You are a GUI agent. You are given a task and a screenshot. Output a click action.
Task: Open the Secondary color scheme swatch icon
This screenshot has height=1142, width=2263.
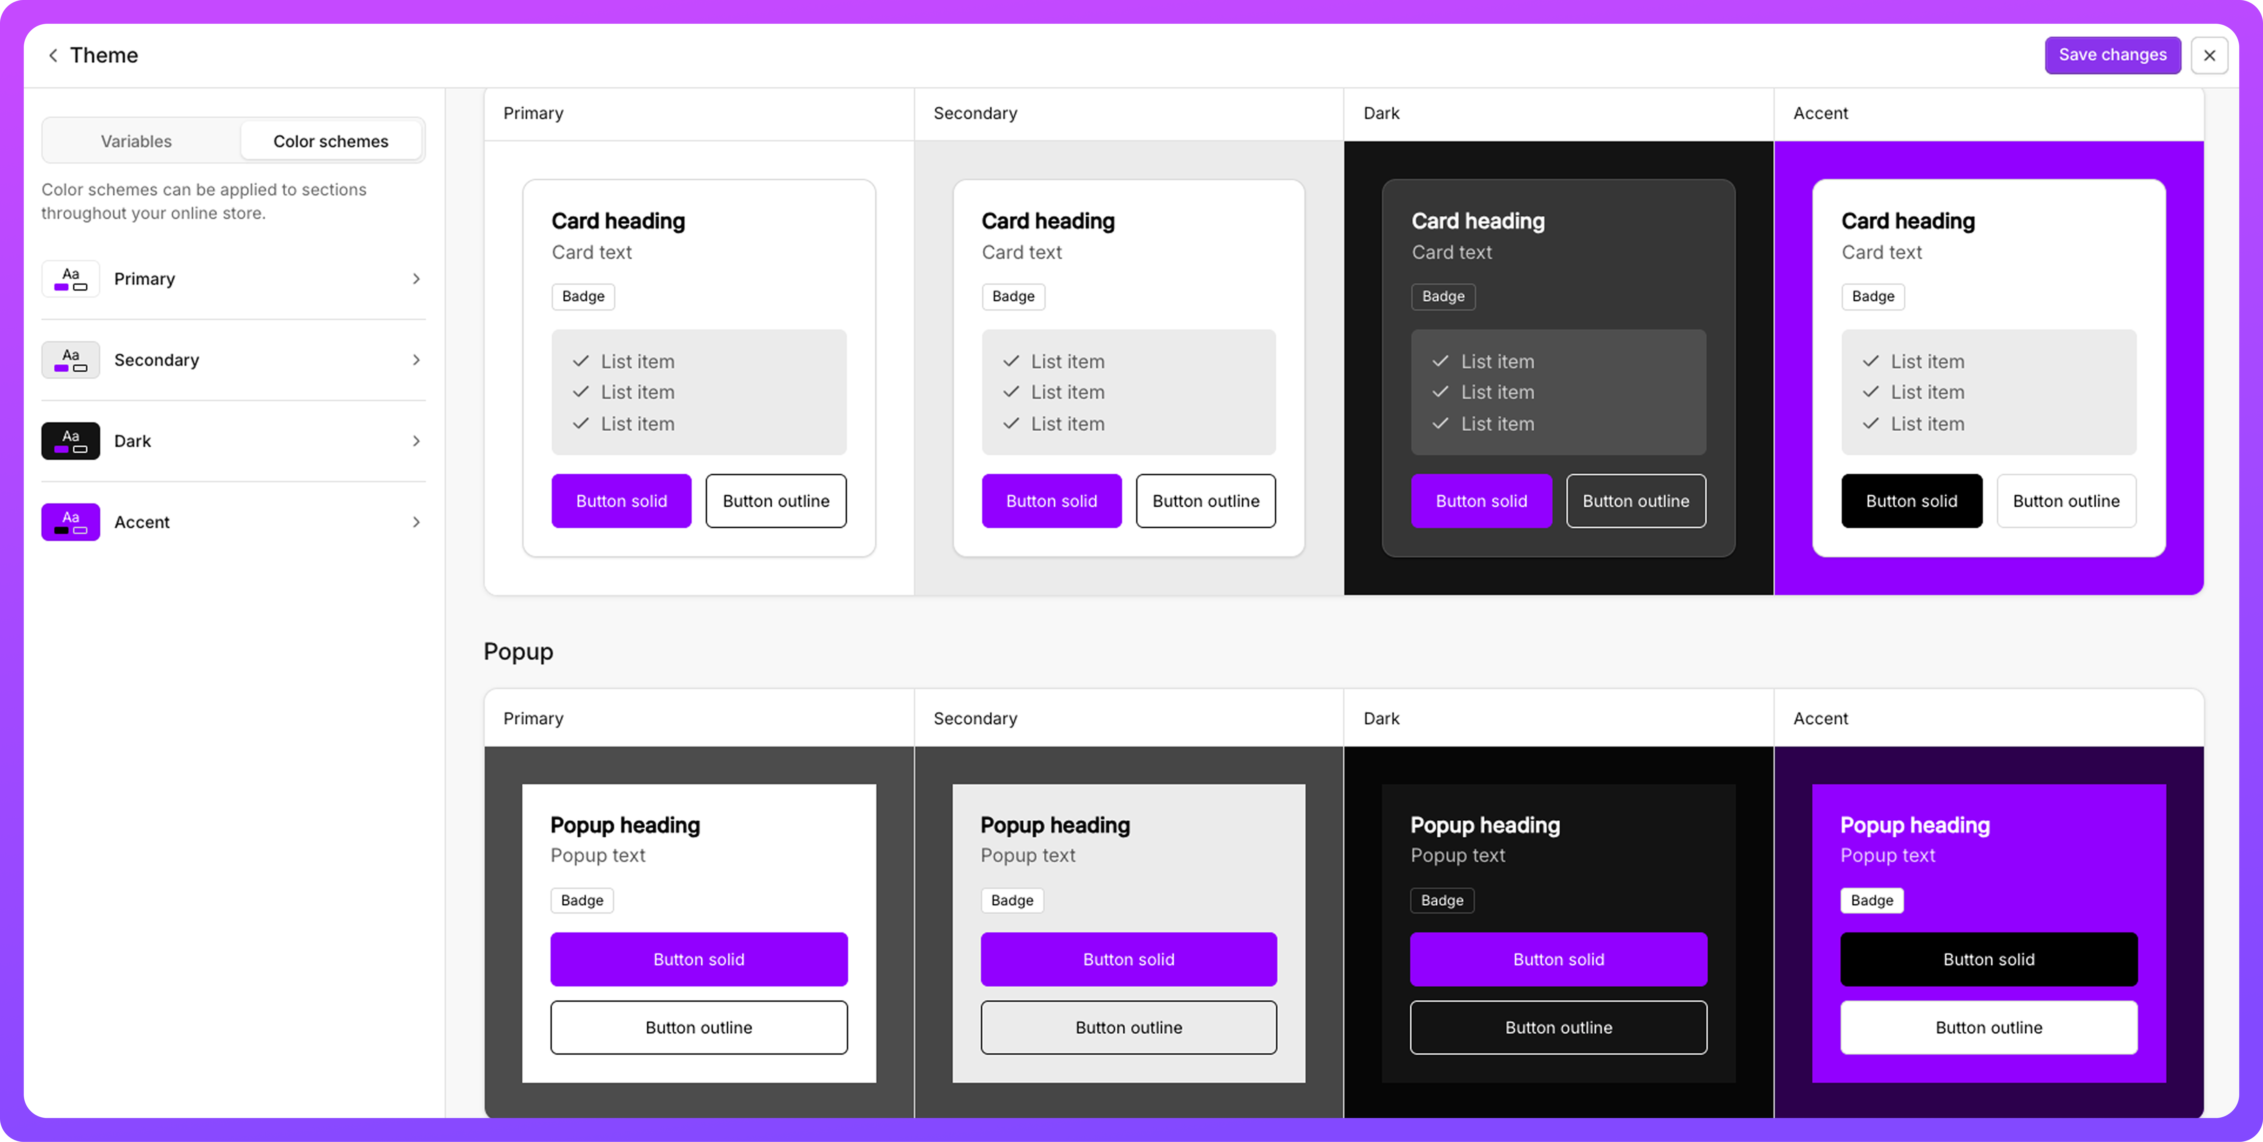70,360
